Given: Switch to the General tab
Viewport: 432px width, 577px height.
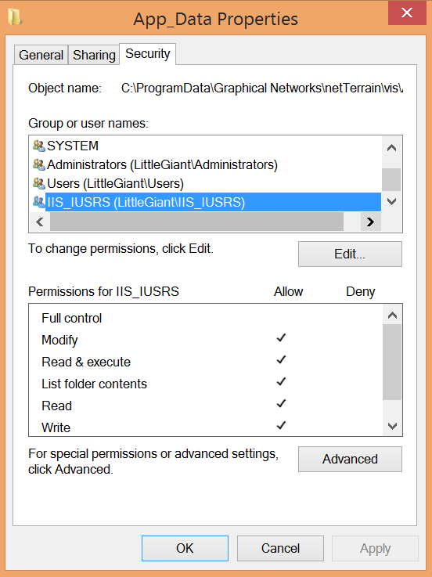Looking at the screenshot, I should pyautogui.click(x=41, y=55).
